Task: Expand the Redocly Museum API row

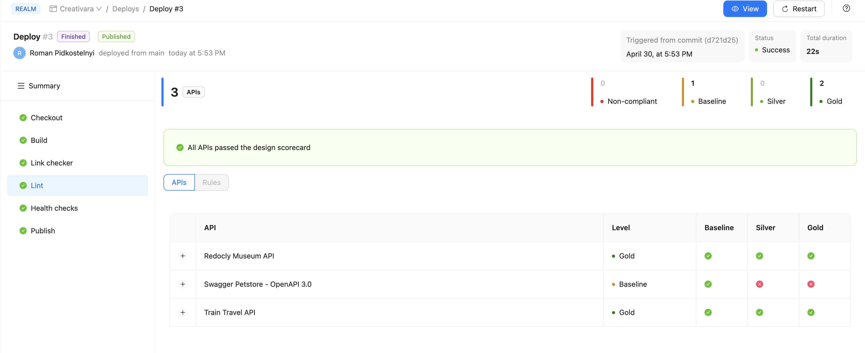Action: (183, 256)
